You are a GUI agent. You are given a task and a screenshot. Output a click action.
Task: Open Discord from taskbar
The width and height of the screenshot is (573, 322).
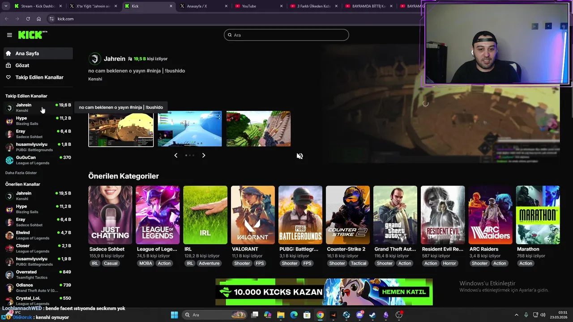coord(359,315)
